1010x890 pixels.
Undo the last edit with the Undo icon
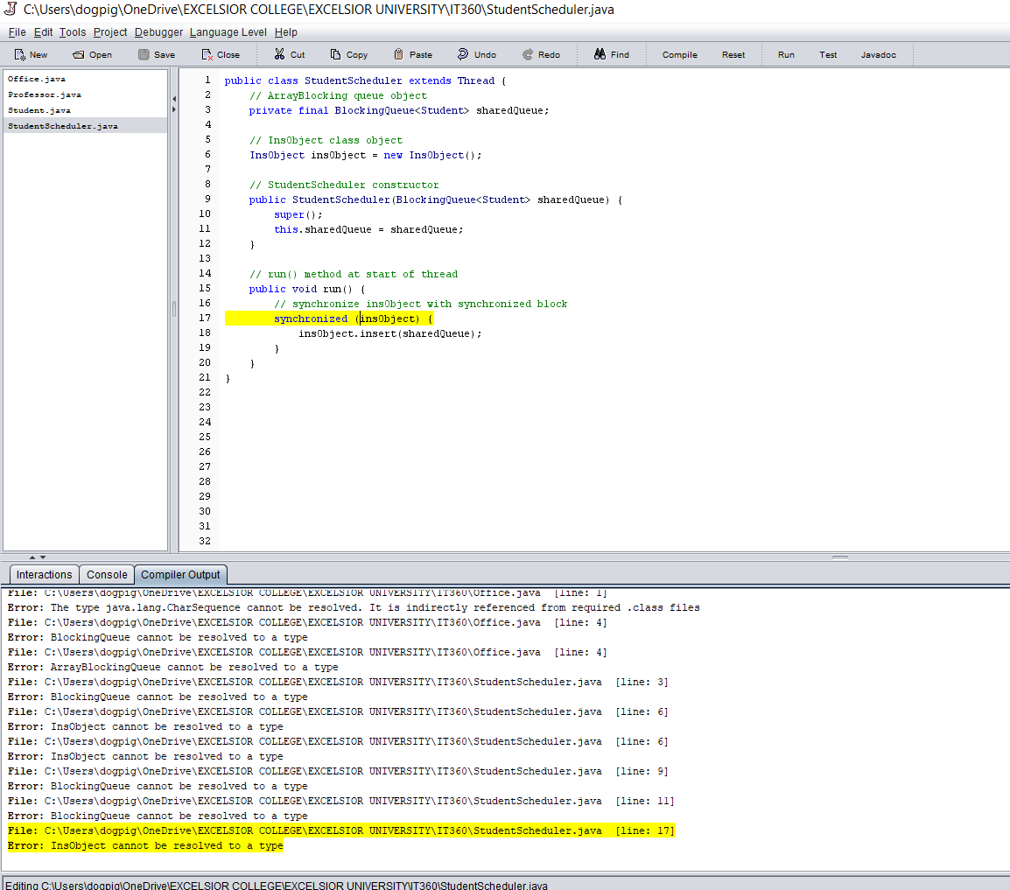476,53
